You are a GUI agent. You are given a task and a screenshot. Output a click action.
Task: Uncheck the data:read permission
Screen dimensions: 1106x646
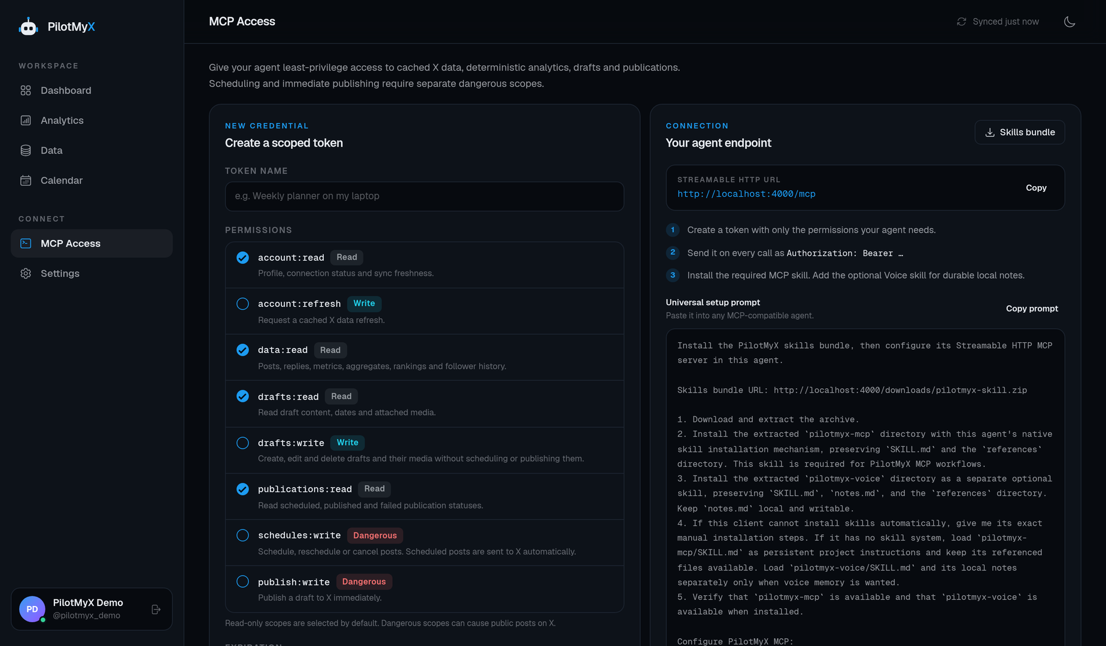tap(242, 350)
